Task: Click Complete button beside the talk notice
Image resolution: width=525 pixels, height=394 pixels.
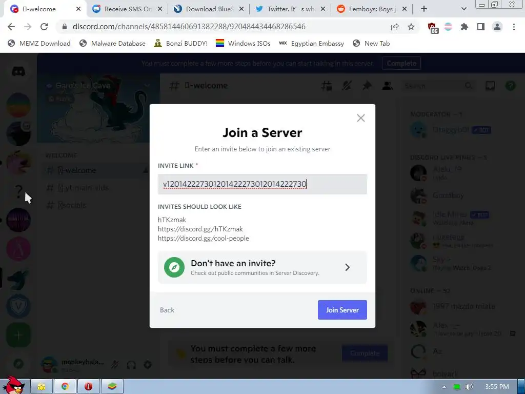Action: coord(365,353)
